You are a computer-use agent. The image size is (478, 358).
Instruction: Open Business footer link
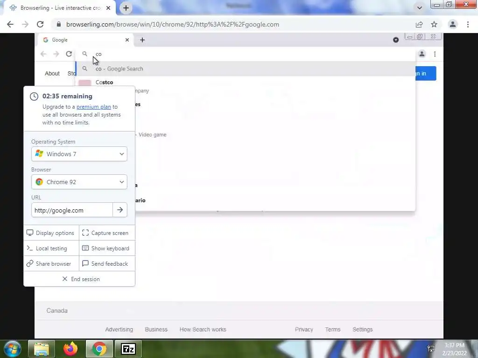coord(156,330)
